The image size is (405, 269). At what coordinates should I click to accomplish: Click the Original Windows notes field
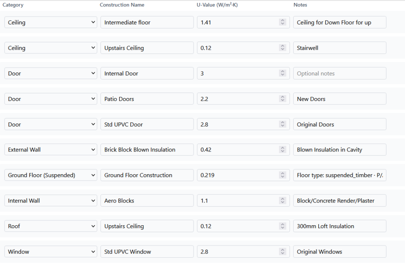click(339, 252)
